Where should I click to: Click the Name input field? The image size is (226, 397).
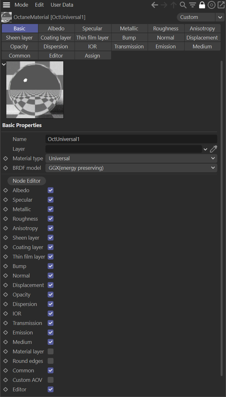131,139
